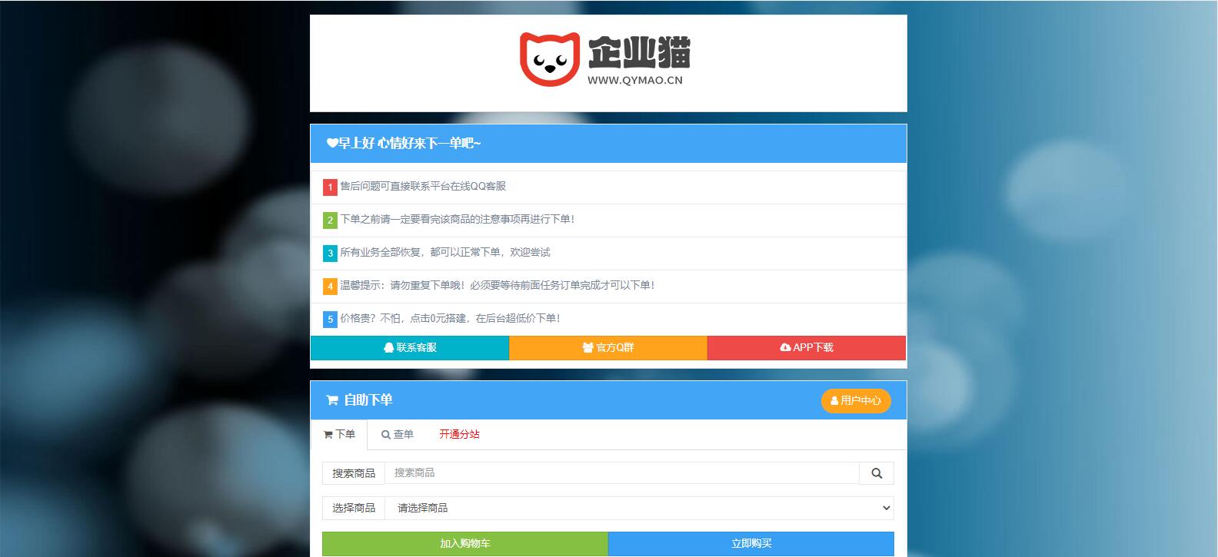Image resolution: width=1218 pixels, height=557 pixels.
Task: Click the red cat logo icon
Action: tap(549, 59)
